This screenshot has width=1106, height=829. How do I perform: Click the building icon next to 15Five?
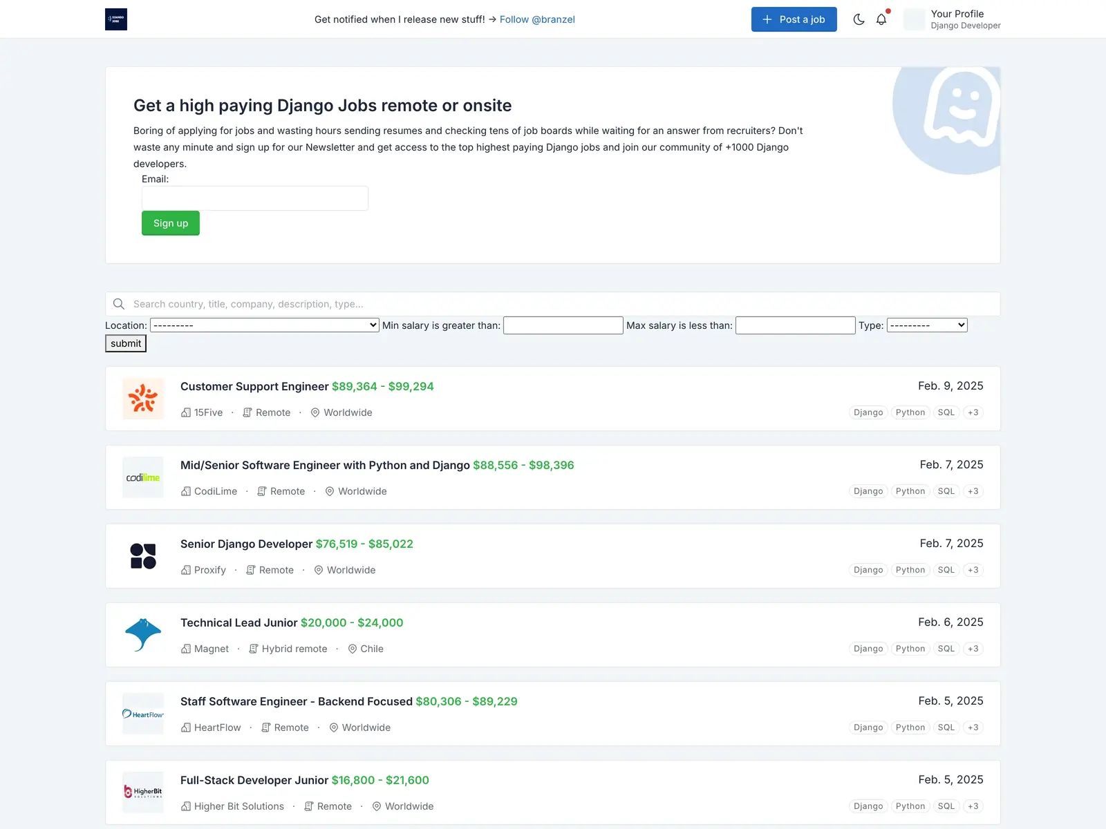(x=186, y=412)
